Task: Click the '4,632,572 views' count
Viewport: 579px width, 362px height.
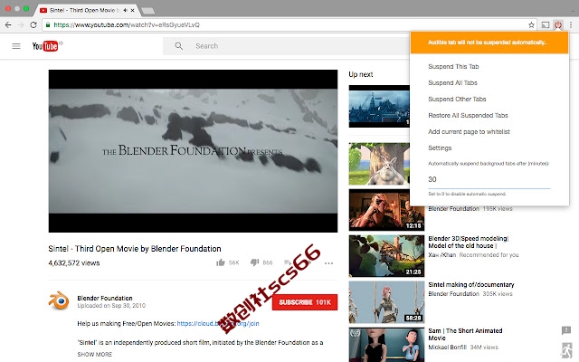Action: click(74, 263)
